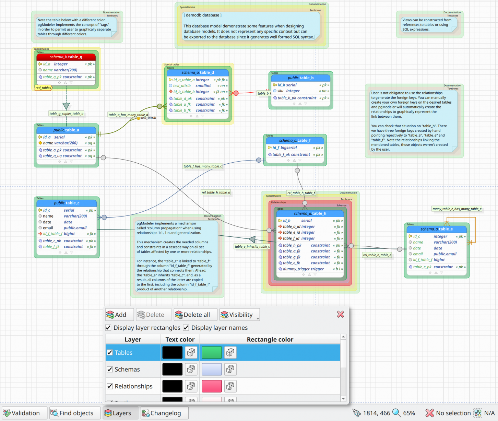Image resolution: width=498 pixels, height=421 pixels.
Task: Randomize Relationships text color with dice icon
Action: 191,386
